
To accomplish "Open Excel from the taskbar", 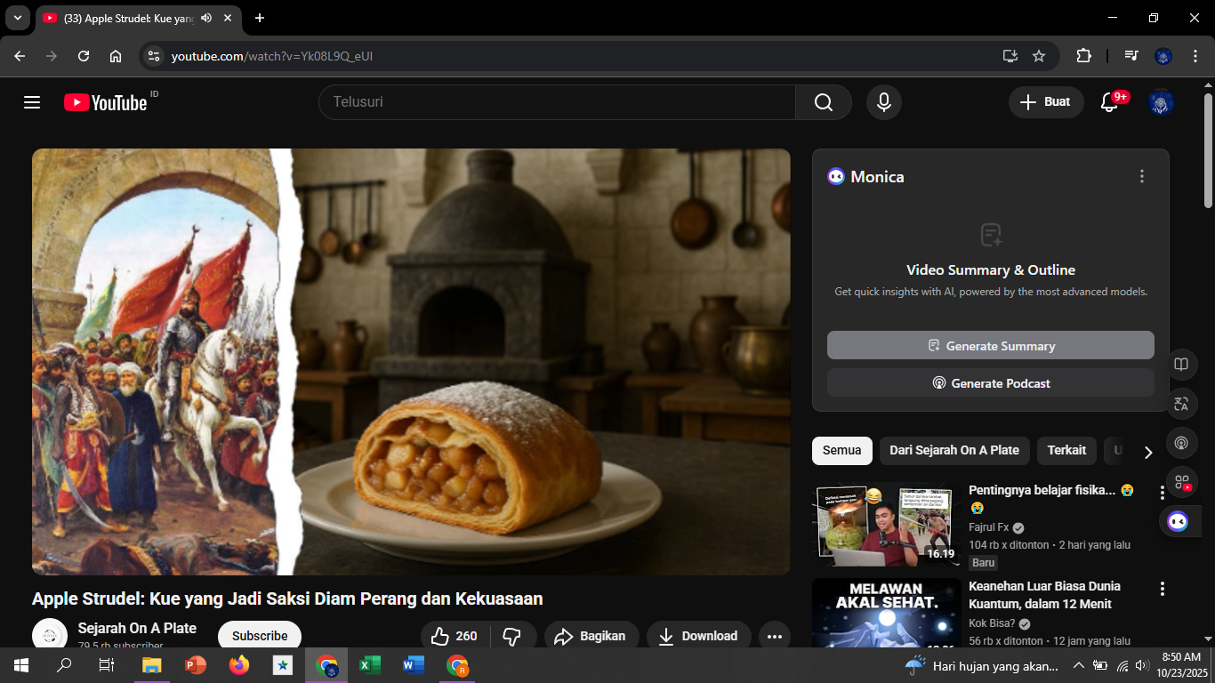I will (370, 665).
